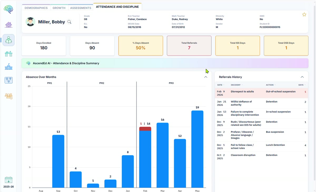Click the Total OSS Days card
Image resolution: width=316 pixels, height=192 pixels.
coord(286,46)
